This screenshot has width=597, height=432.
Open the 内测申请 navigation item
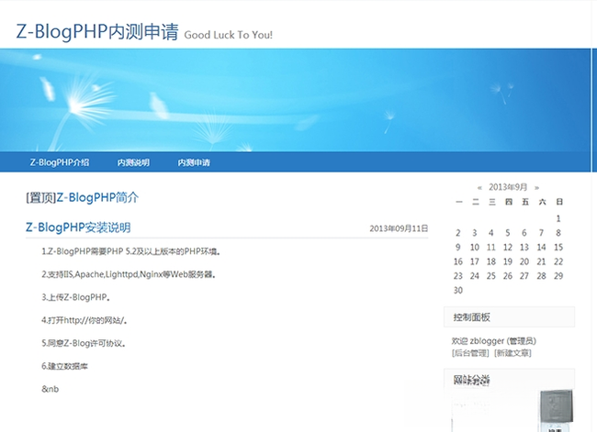194,162
